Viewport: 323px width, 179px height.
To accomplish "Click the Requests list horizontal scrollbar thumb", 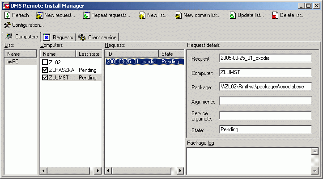I will tap(141, 171).
